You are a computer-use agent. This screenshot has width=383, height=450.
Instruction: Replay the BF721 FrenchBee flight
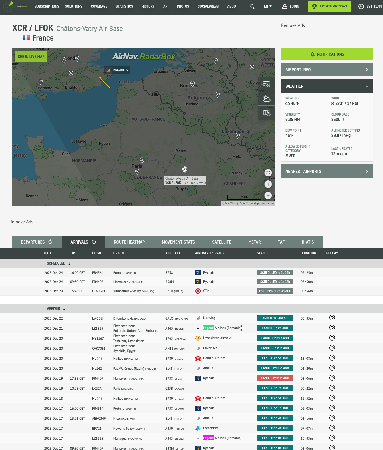[x=332, y=428]
